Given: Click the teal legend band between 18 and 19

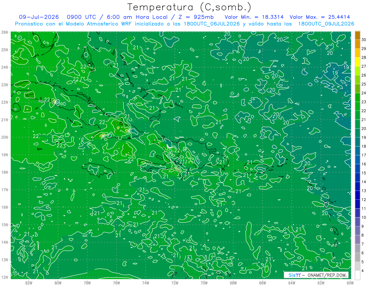Looking at the screenshot, I should (357, 142).
